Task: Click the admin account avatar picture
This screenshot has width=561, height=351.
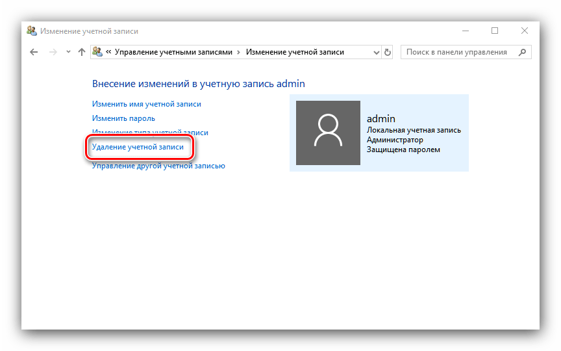Action: click(328, 133)
